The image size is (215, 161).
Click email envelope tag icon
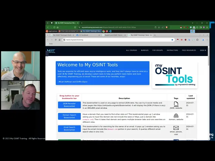coord(176,128)
